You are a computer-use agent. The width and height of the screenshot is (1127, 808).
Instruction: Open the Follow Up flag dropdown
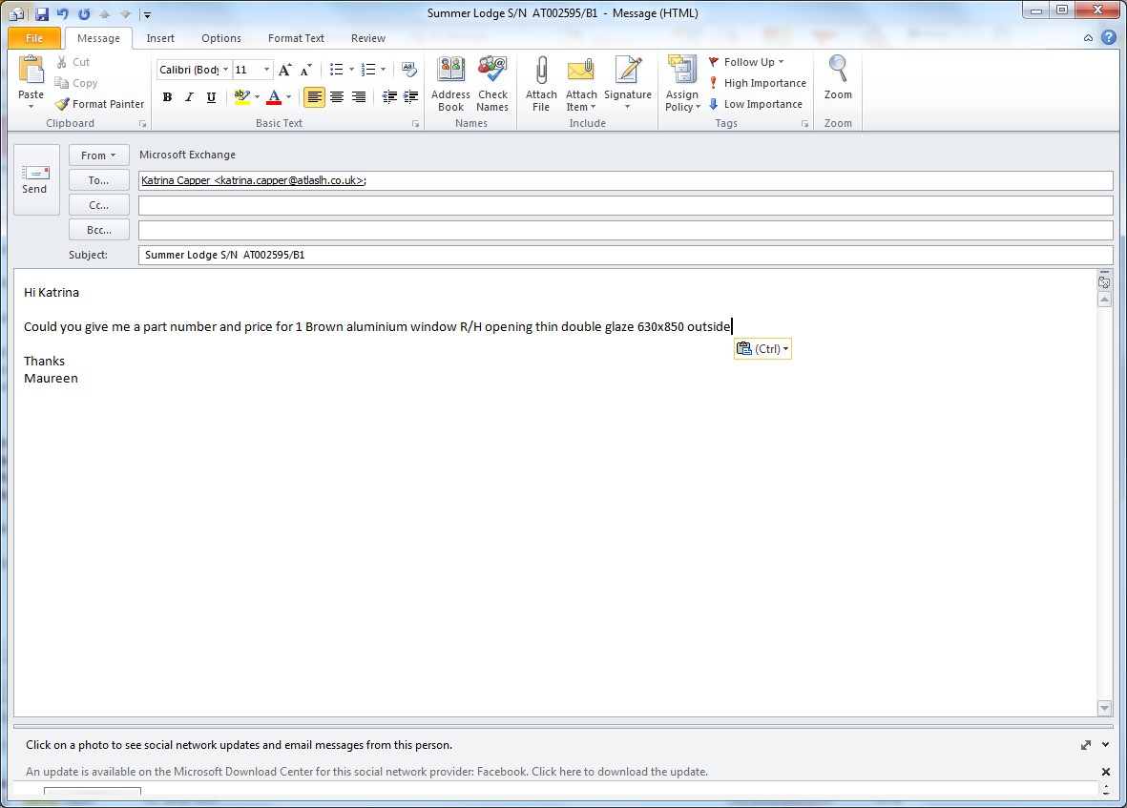coord(746,62)
